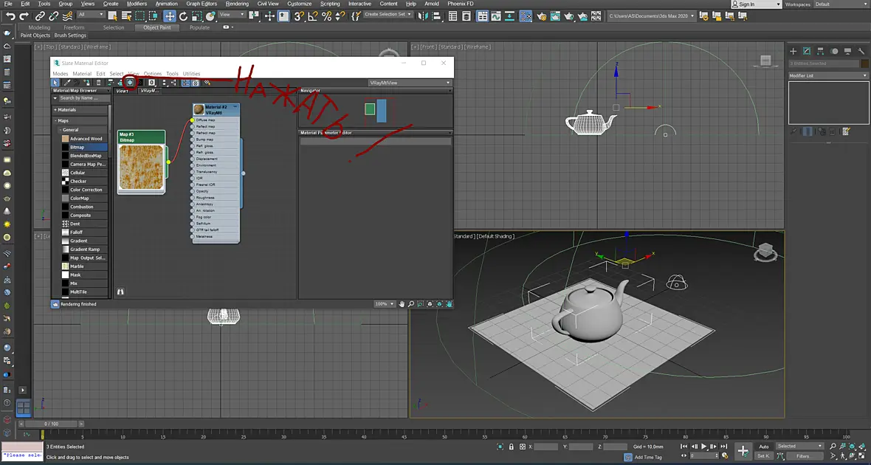Select the Checker map in browser

(x=78, y=181)
